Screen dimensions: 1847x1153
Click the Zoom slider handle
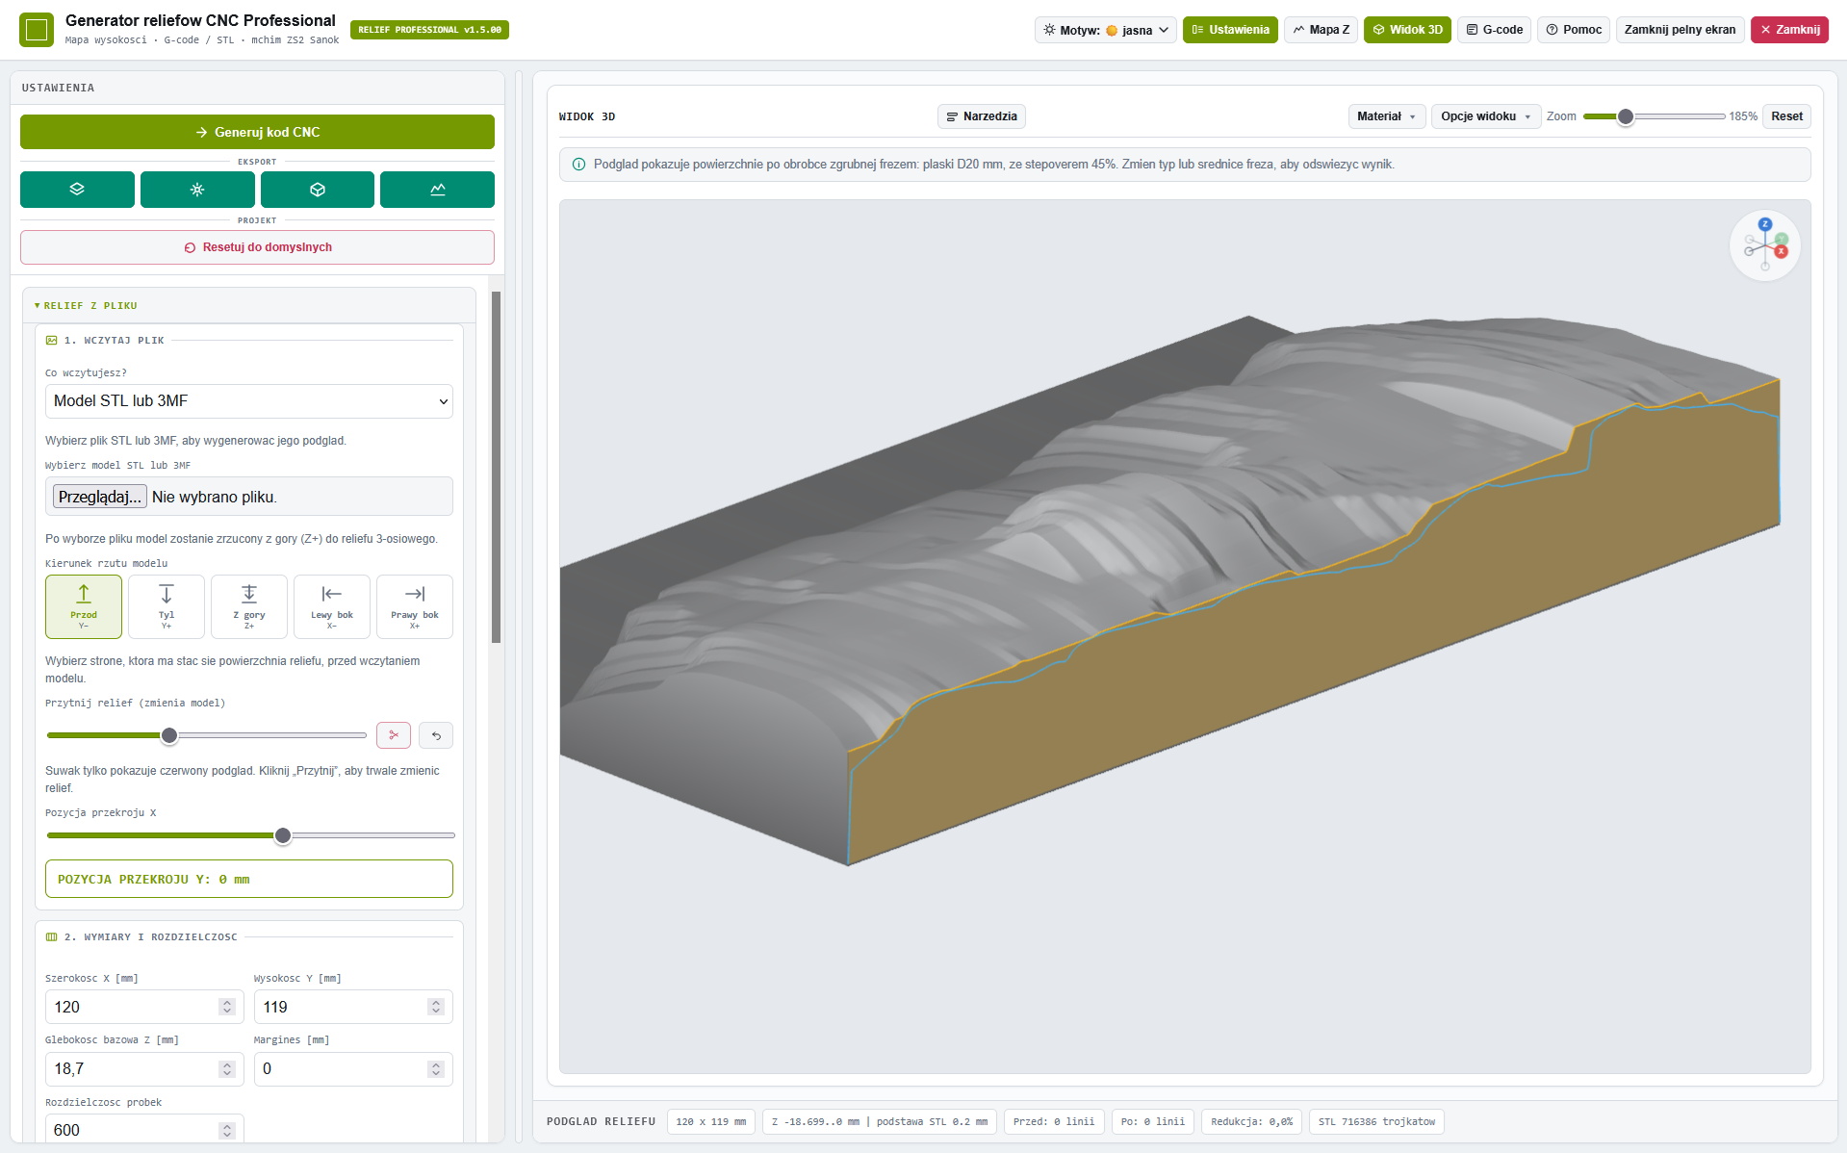click(1626, 116)
